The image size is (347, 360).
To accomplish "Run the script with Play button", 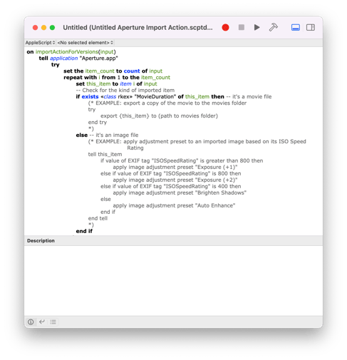I will (257, 27).
